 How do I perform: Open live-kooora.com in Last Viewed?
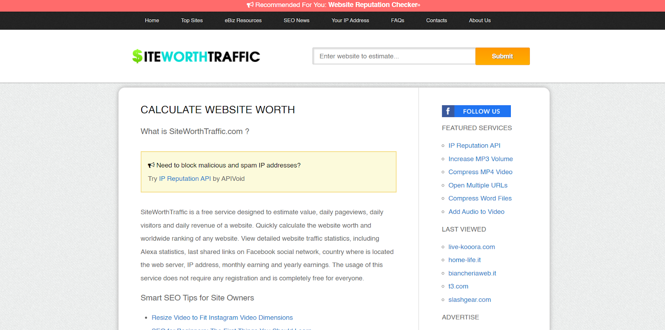(472, 247)
